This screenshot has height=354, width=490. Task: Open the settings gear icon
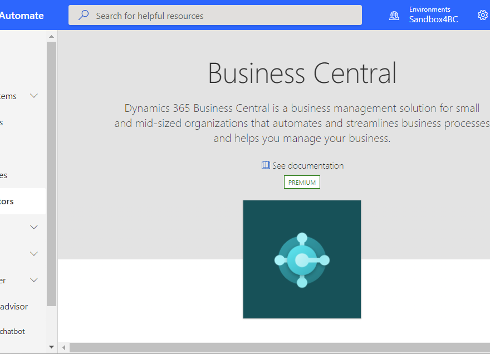[x=483, y=15]
